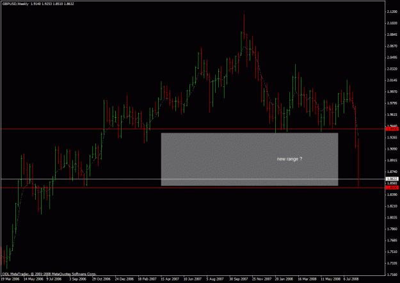Click the '30 Sep 2007' date label

[x=239, y=279]
